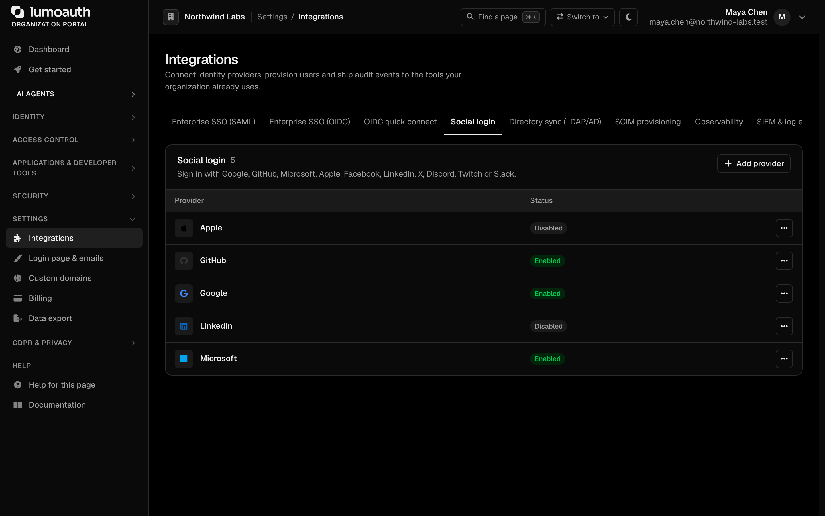Click the Microsoft provider icon

tap(184, 359)
